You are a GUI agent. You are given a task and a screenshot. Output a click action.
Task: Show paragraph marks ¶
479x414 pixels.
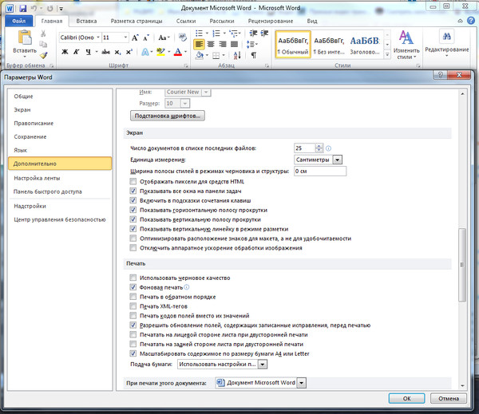pos(253,55)
